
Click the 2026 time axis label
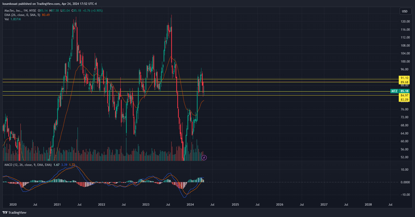click(x=280, y=205)
